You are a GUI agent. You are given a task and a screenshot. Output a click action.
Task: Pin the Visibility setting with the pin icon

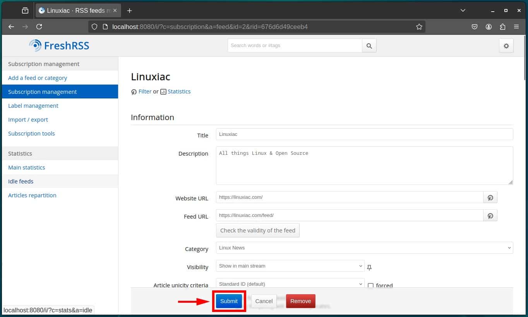(369, 267)
